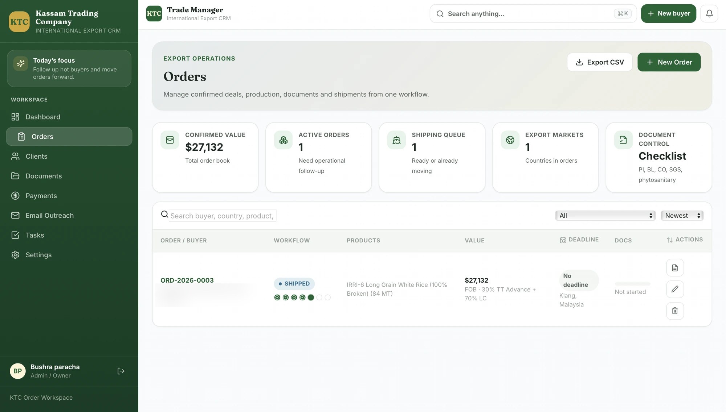Click the Workflow column header

click(291, 240)
